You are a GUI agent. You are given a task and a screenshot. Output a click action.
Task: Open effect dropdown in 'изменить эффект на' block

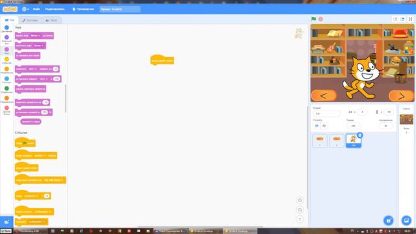tap(32, 69)
